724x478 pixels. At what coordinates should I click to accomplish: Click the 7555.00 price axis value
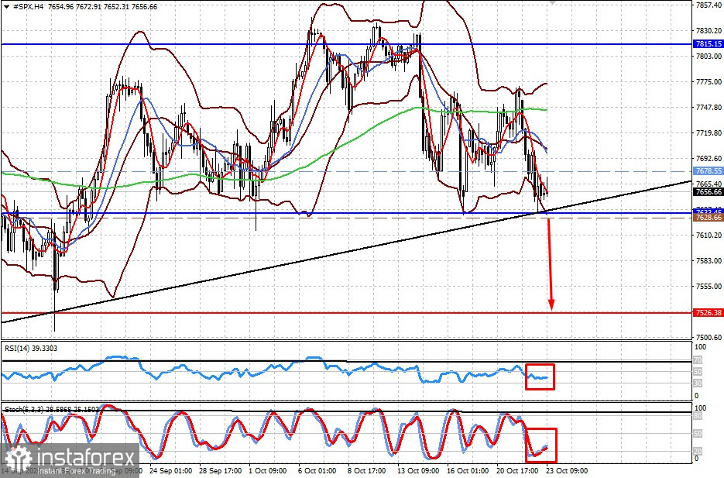(x=709, y=287)
